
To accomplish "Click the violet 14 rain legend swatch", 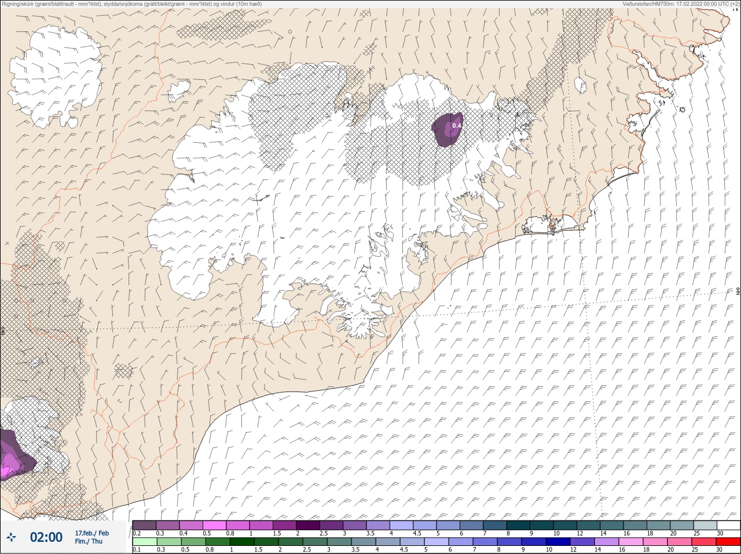I will (607, 542).
